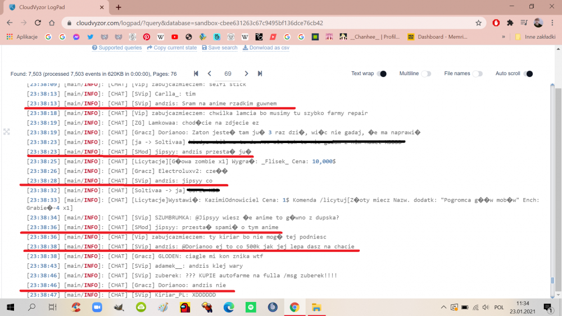Open the Pinterest bookmark icon
Image resolution: width=562 pixels, height=316 pixels.
point(146,37)
